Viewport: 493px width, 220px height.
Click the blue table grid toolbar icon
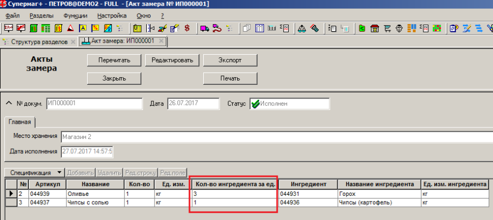tap(260, 28)
